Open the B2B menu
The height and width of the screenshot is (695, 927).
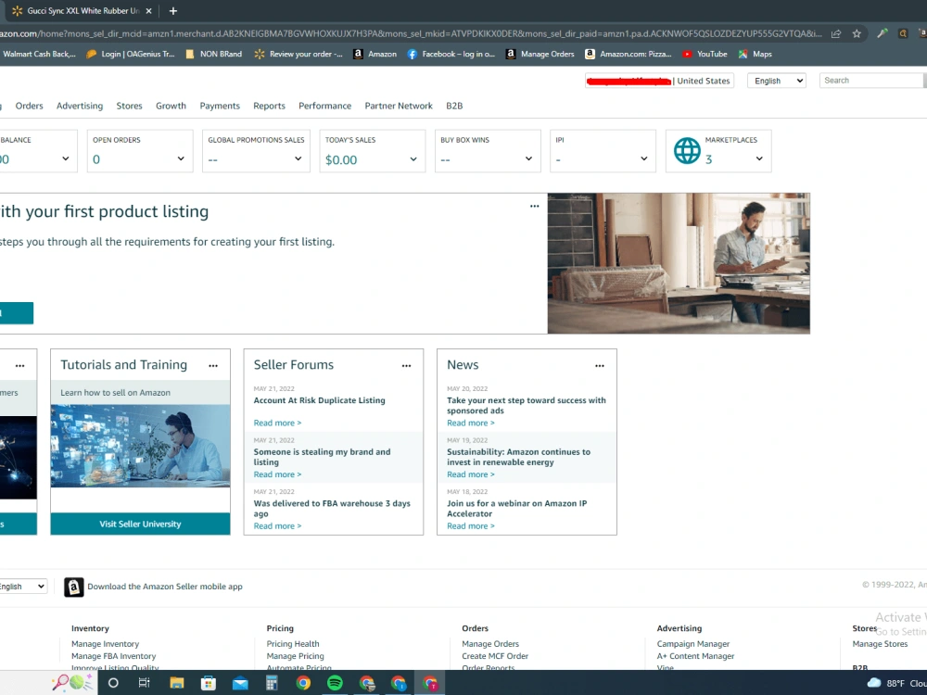pos(454,106)
